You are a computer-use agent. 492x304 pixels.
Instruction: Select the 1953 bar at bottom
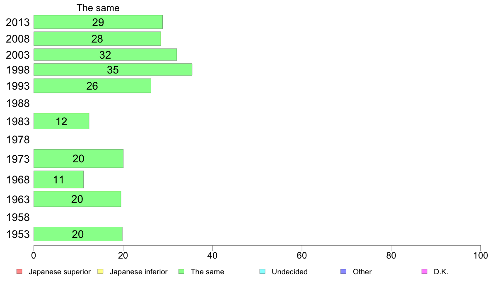point(78,234)
